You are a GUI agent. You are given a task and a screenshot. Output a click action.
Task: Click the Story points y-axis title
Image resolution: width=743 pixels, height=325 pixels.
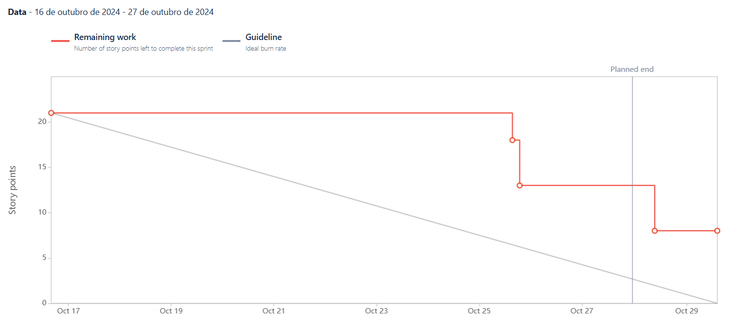click(x=13, y=190)
